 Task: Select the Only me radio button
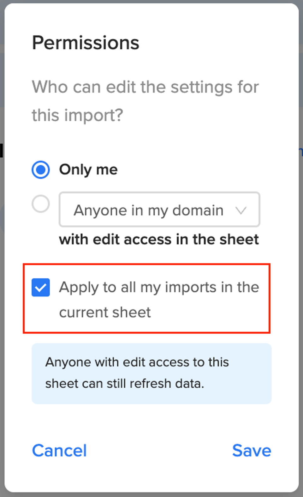click(x=41, y=170)
